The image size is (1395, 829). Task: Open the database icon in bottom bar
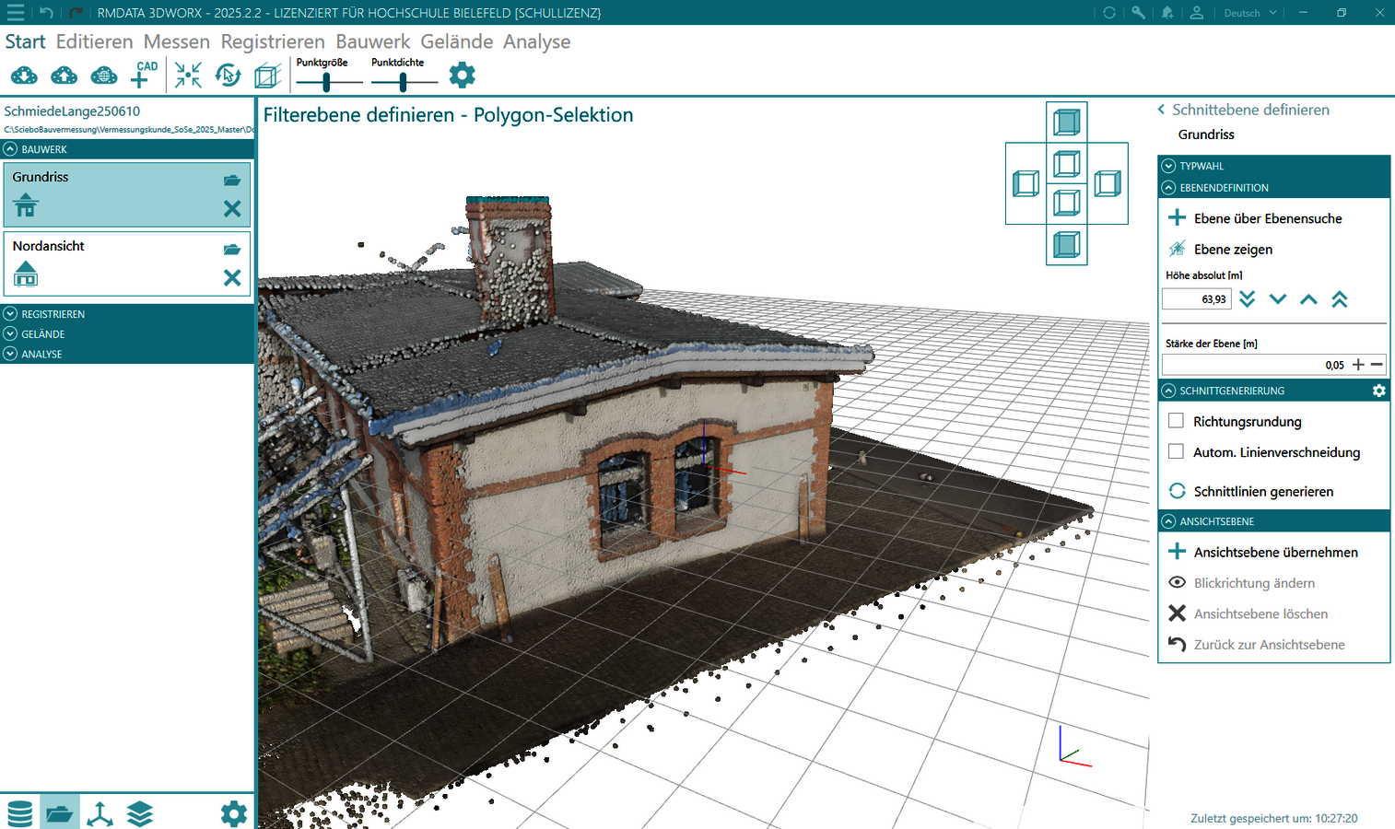[x=19, y=813]
